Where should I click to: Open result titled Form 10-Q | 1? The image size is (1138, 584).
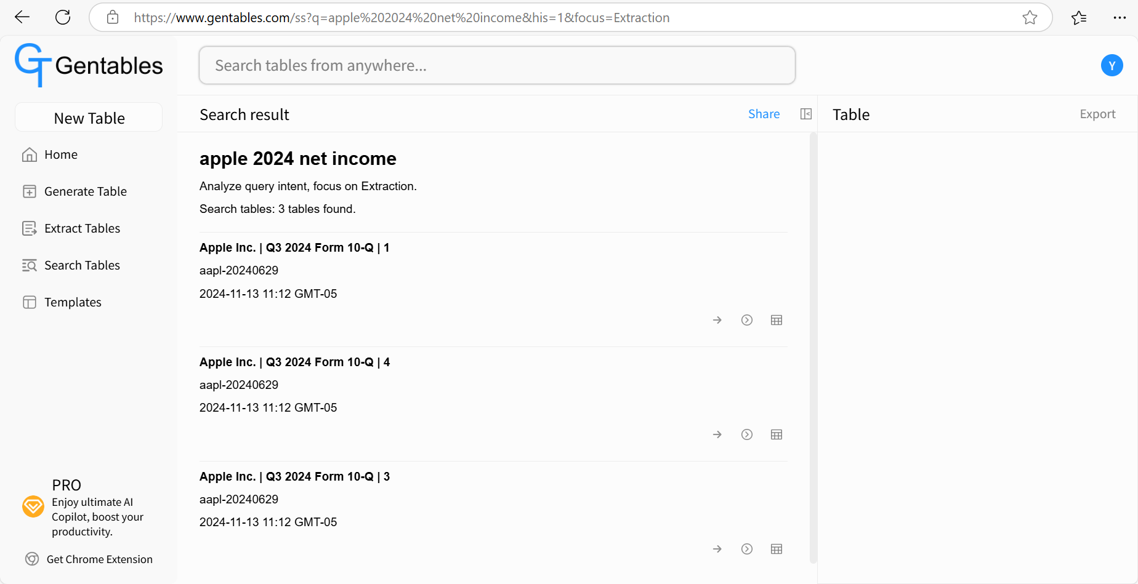[x=294, y=247]
